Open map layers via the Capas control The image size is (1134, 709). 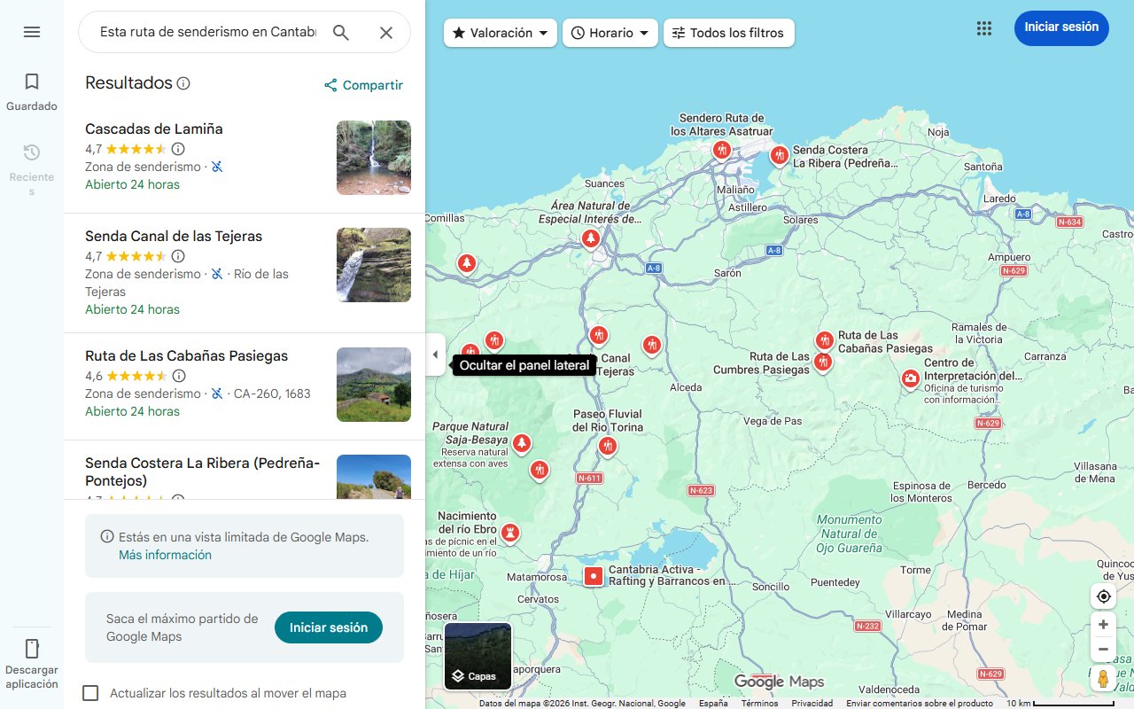point(477,656)
